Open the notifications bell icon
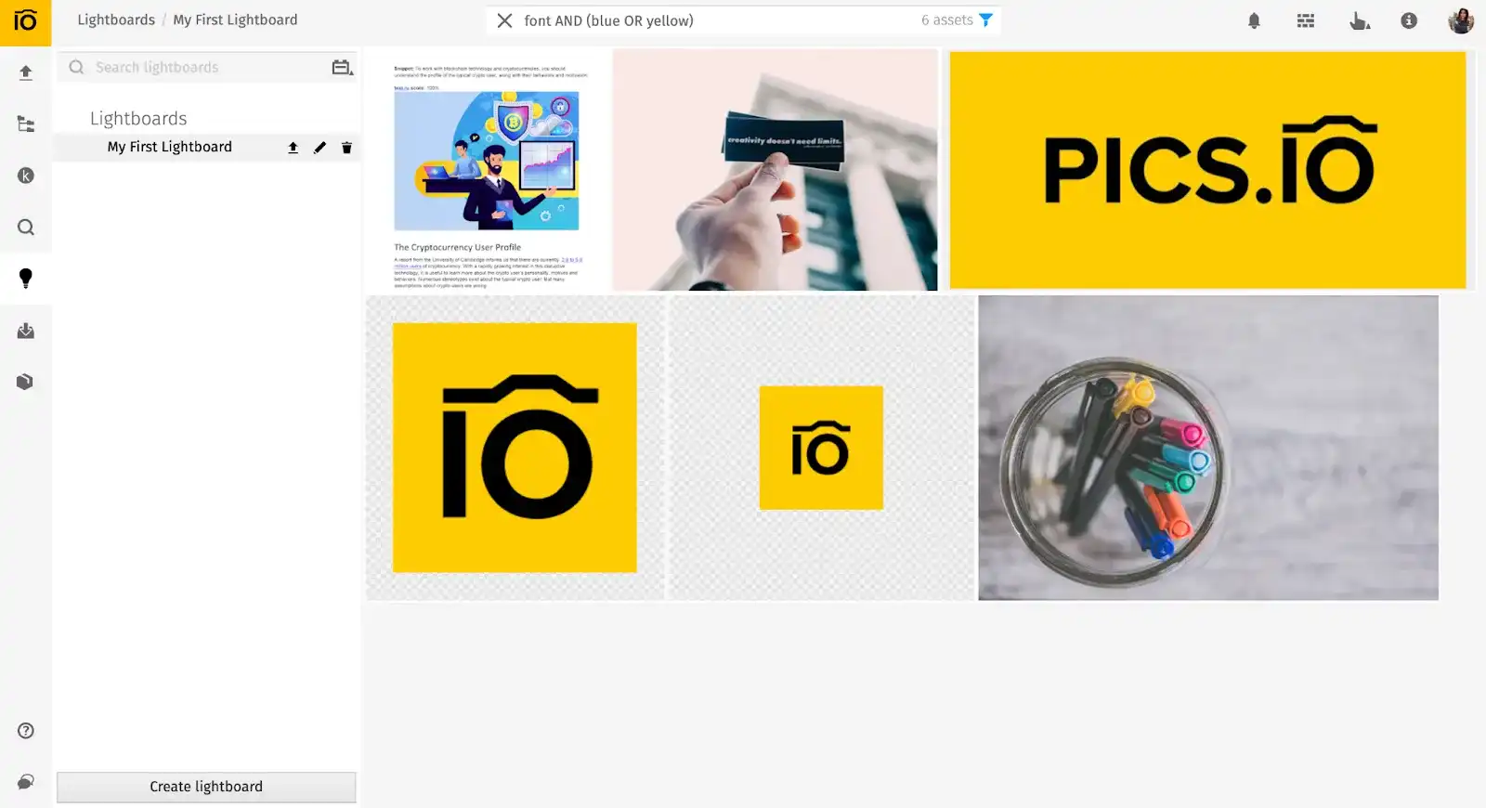 [x=1254, y=20]
